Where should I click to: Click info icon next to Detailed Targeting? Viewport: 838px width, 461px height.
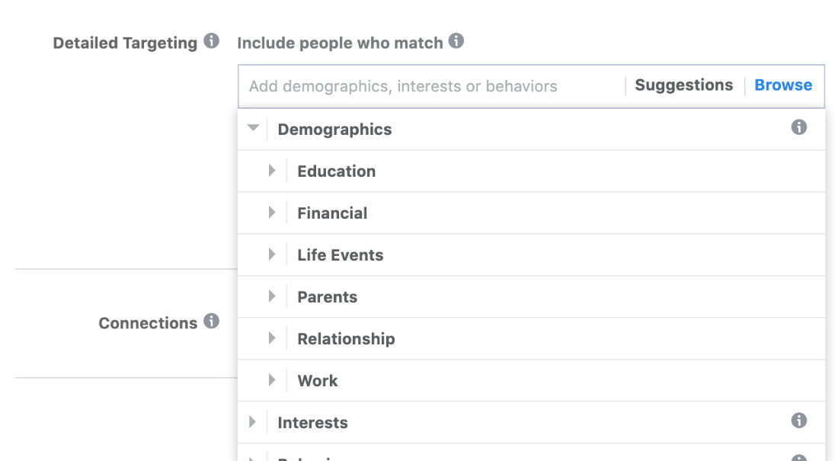point(212,41)
